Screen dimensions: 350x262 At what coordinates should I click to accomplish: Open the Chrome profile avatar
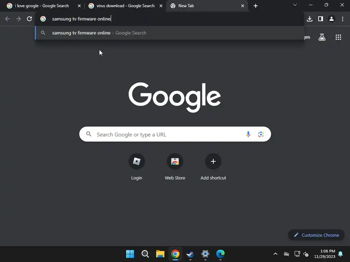pos(332,19)
